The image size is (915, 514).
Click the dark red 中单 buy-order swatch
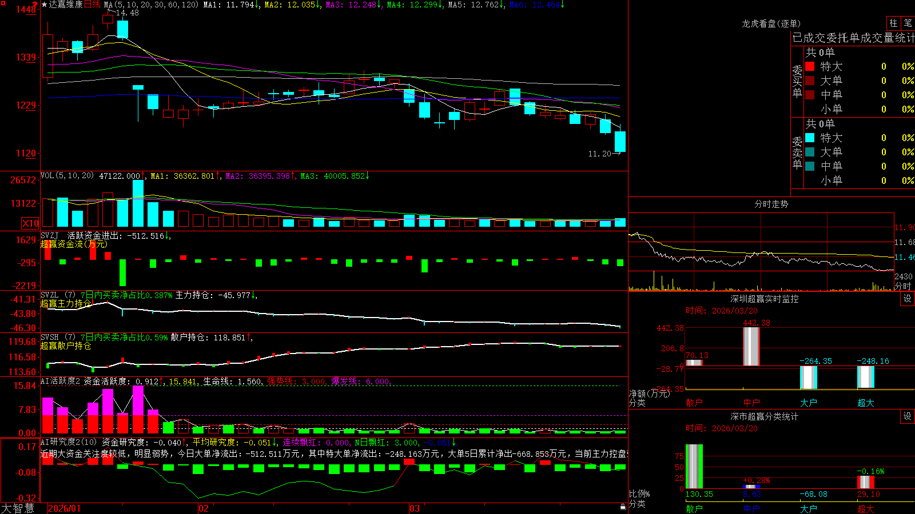point(810,94)
